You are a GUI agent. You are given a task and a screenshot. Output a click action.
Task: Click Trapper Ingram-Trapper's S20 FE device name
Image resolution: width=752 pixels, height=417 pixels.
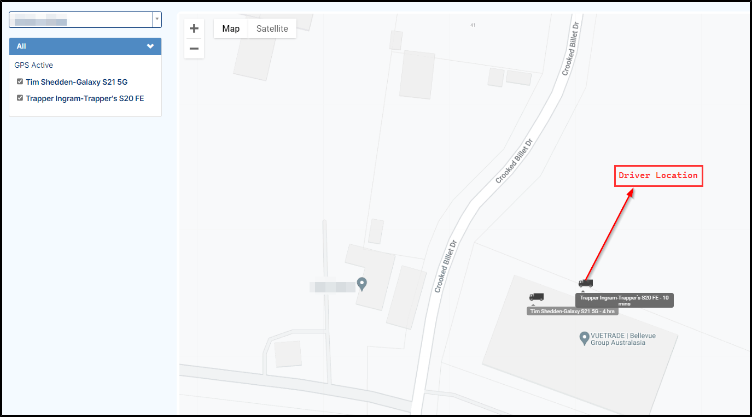[x=85, y=98]
